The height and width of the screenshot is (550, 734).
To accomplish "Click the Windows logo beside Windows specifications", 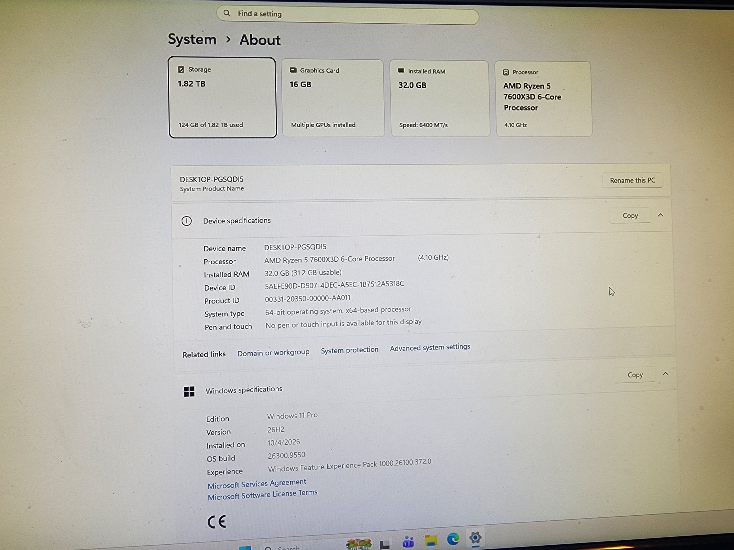I will click(x=189, y=391).
